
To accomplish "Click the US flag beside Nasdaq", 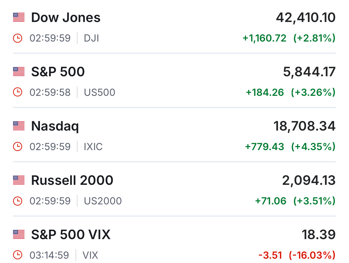I will click(19, 126).
